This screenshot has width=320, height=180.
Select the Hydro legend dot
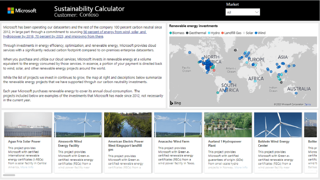(x=209, y=33)
